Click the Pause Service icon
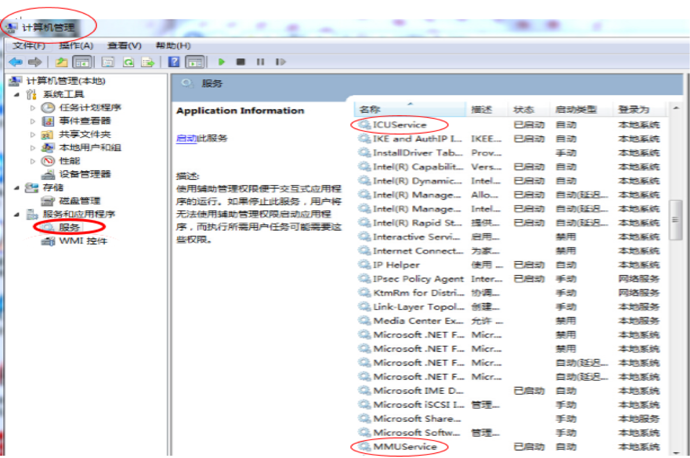690x458 pixels. pyautogui.click(x=260, y=62)
